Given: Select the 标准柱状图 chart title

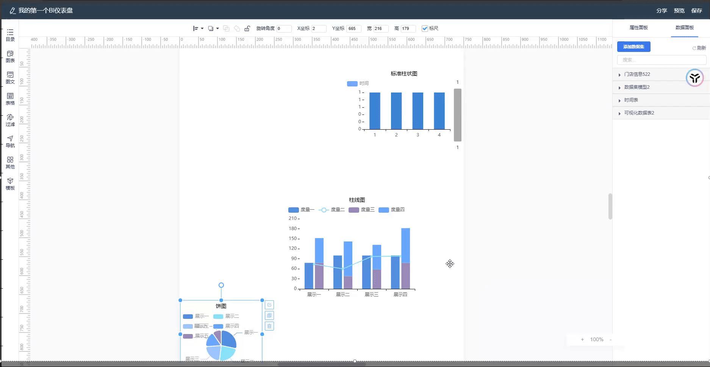Looking at the screenshot, I should pyautogui.click(x=404, y=74).
